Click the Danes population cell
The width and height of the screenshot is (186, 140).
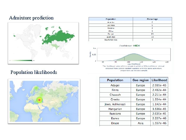pyautogui.click(x=115, y=118)
